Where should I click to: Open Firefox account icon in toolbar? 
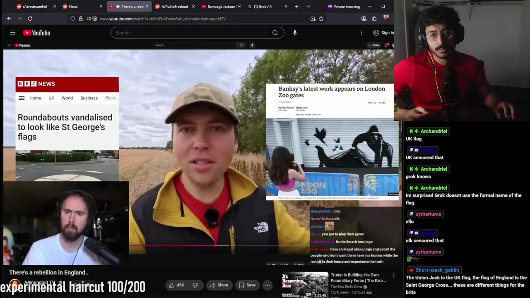pos(364,19)
